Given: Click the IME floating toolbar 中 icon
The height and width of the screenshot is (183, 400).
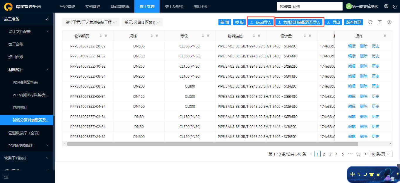Looking at the screenshot, I should 353,174.
